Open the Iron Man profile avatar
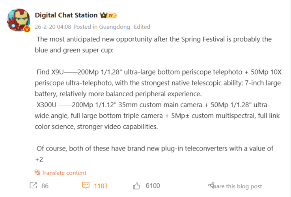Viewport: 291px width, 197px height. click(x=18, y=20)
